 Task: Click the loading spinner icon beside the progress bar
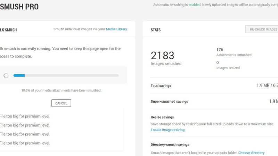(6, 76)
